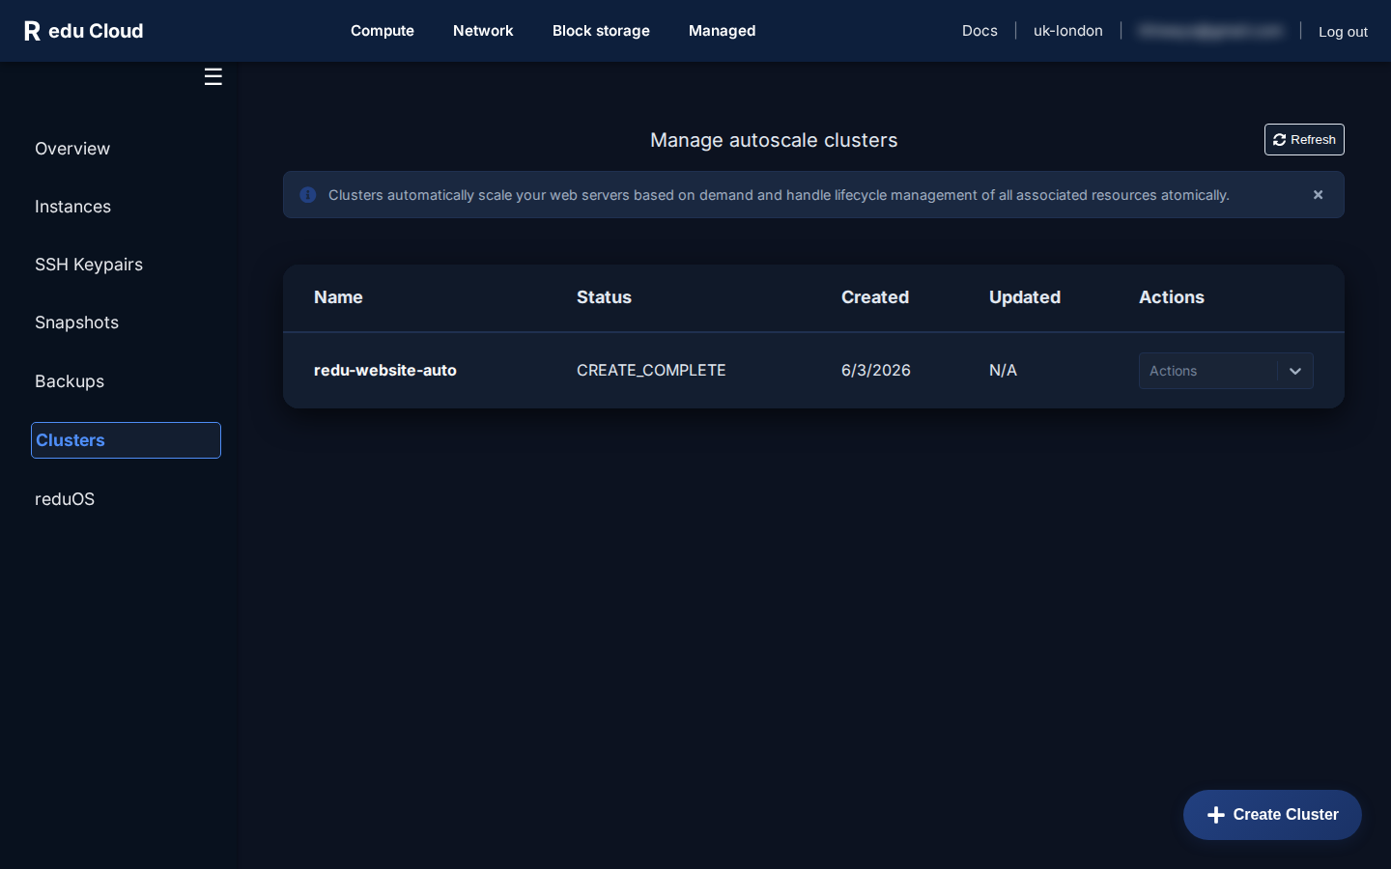The width and height of the screenshot is (1391, 869).
Task: Open the Block storage menu
Action: (x=601, y=31)
